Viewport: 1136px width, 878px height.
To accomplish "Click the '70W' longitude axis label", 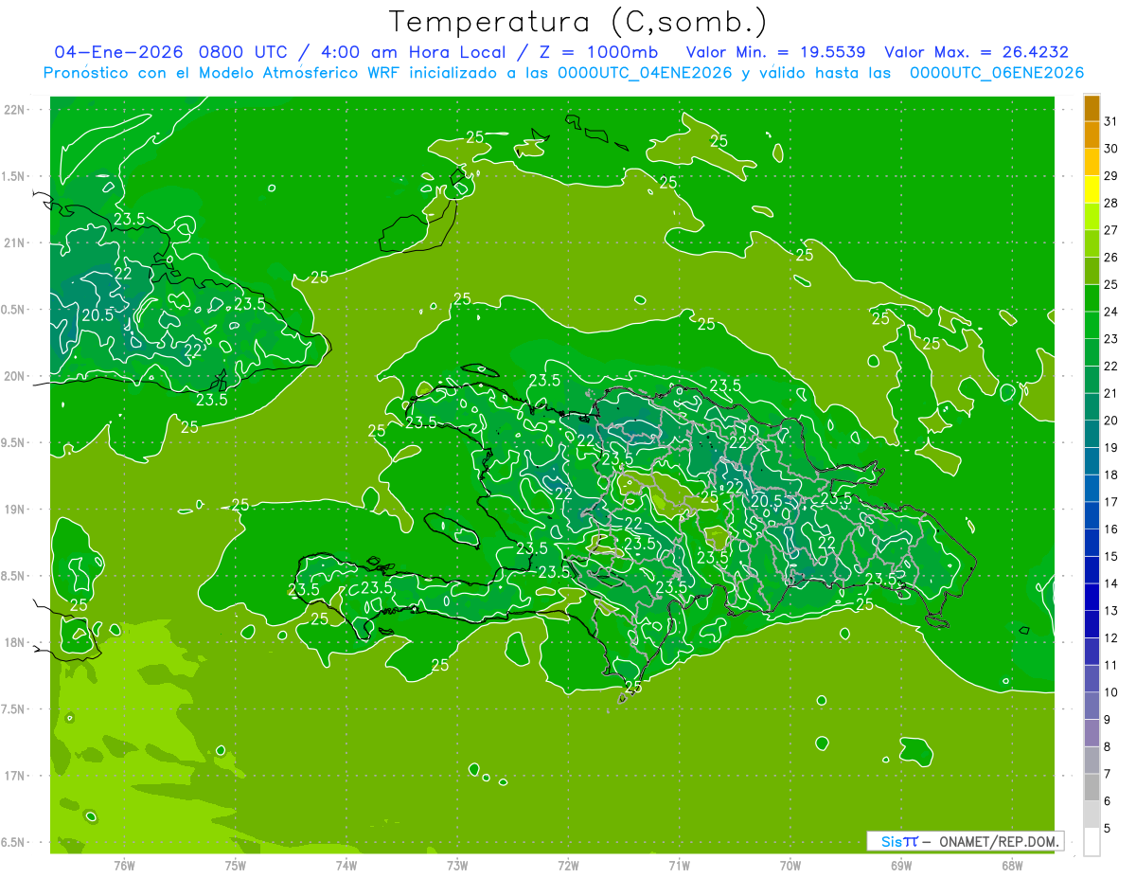I will pos(790,864).
